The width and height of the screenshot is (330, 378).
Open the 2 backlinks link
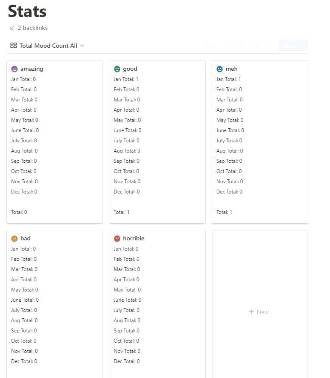[32, 28]
